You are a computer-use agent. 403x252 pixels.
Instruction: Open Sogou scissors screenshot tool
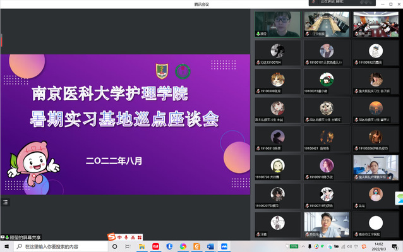click(x=133, y=237)
